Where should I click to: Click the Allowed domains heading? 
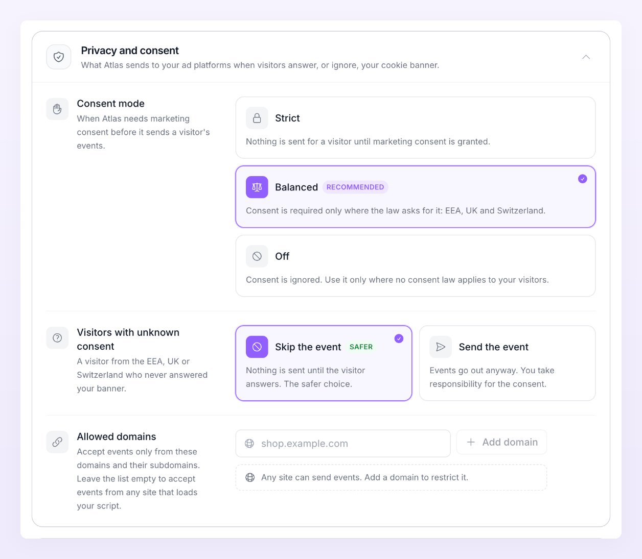pos(117,436)
